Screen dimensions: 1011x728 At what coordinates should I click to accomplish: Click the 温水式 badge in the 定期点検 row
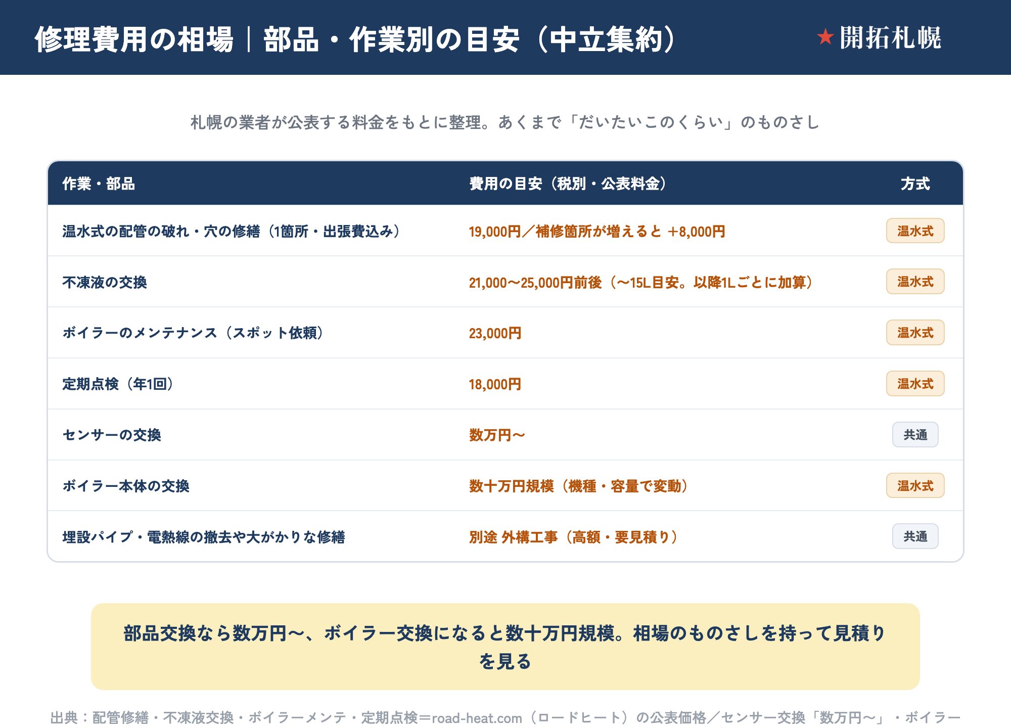(x=915, y=384)
